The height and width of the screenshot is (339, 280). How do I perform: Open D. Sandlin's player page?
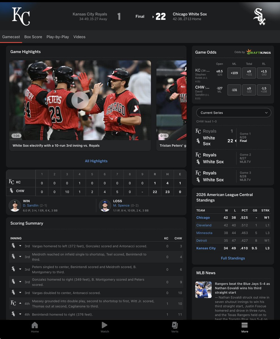tap(31, 205)
